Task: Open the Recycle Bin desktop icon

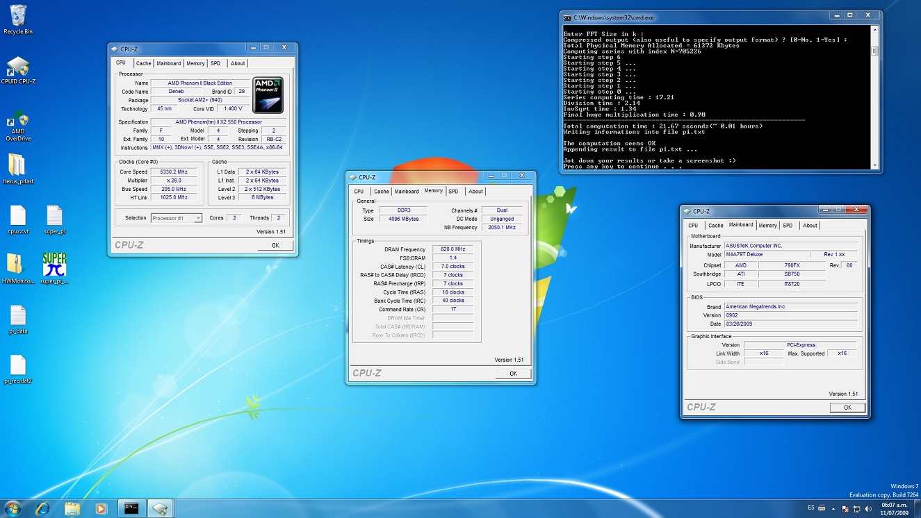Action: pos(18,19)
